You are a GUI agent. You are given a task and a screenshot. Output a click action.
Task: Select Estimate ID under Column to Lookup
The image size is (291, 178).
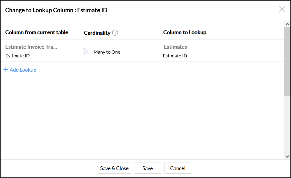point(175,56)
